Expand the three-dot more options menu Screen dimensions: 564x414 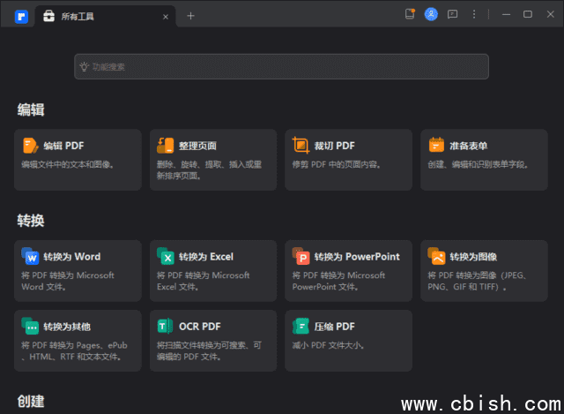pyautogui.click(x=474, y=14)
